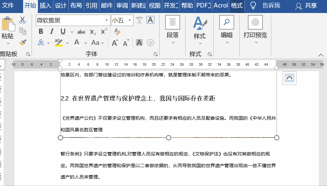This screenshot has height=186, width=327.
Task: Insert enclosed character circle icon
Action: point(150,43)
